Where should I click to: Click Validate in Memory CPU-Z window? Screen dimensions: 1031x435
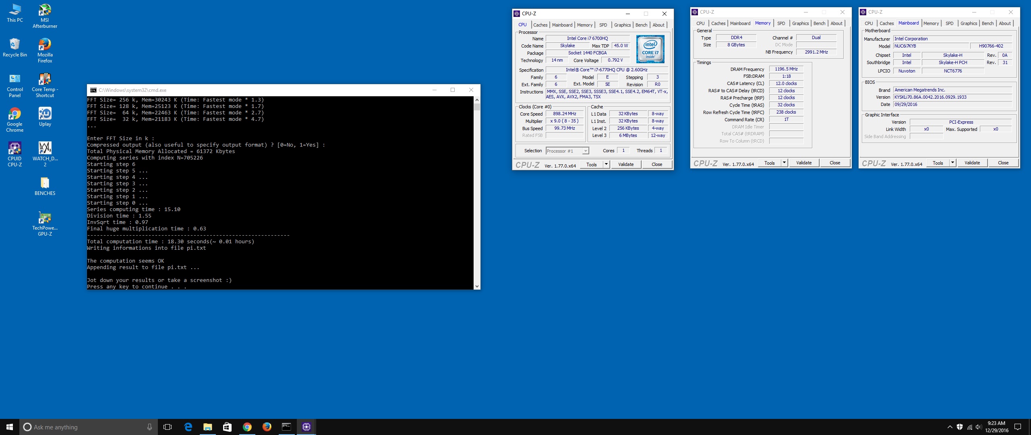point(804,163)
